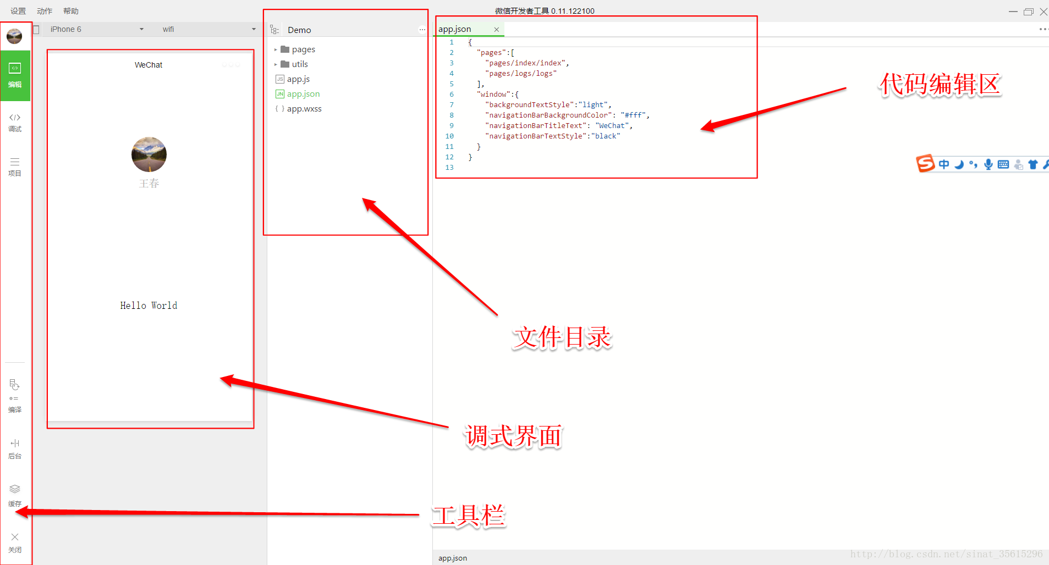Open app.js in file tree
The height and width of the screenshot is (565, 1049).
tap(298, 79)
